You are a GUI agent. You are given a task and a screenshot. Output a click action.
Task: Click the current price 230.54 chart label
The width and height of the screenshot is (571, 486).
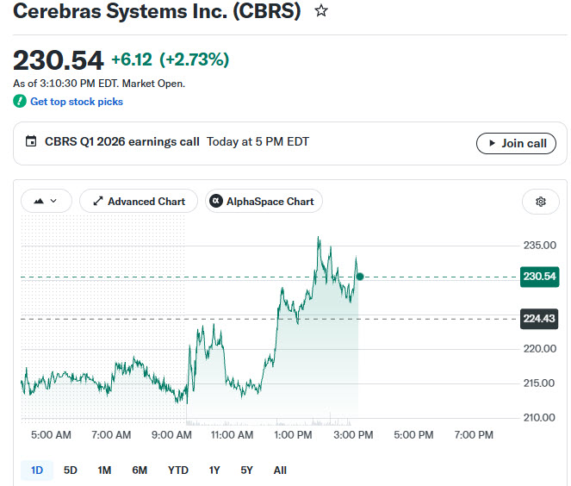(x=539, y=277)
